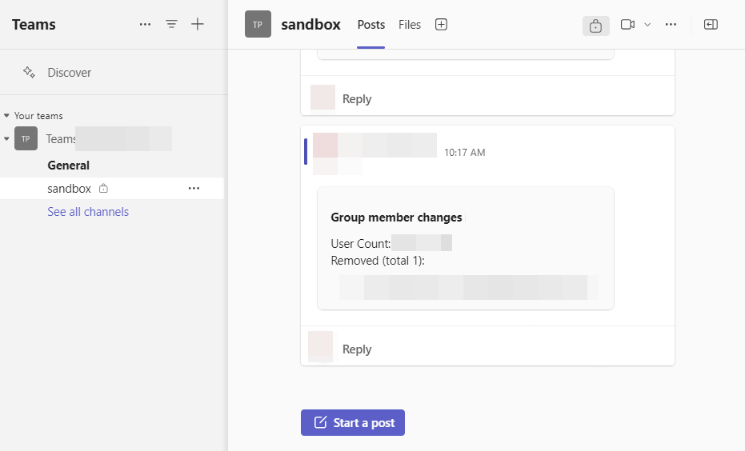Switch to the Files tab
The image size is (745, 451).
(x=410, y=25)
